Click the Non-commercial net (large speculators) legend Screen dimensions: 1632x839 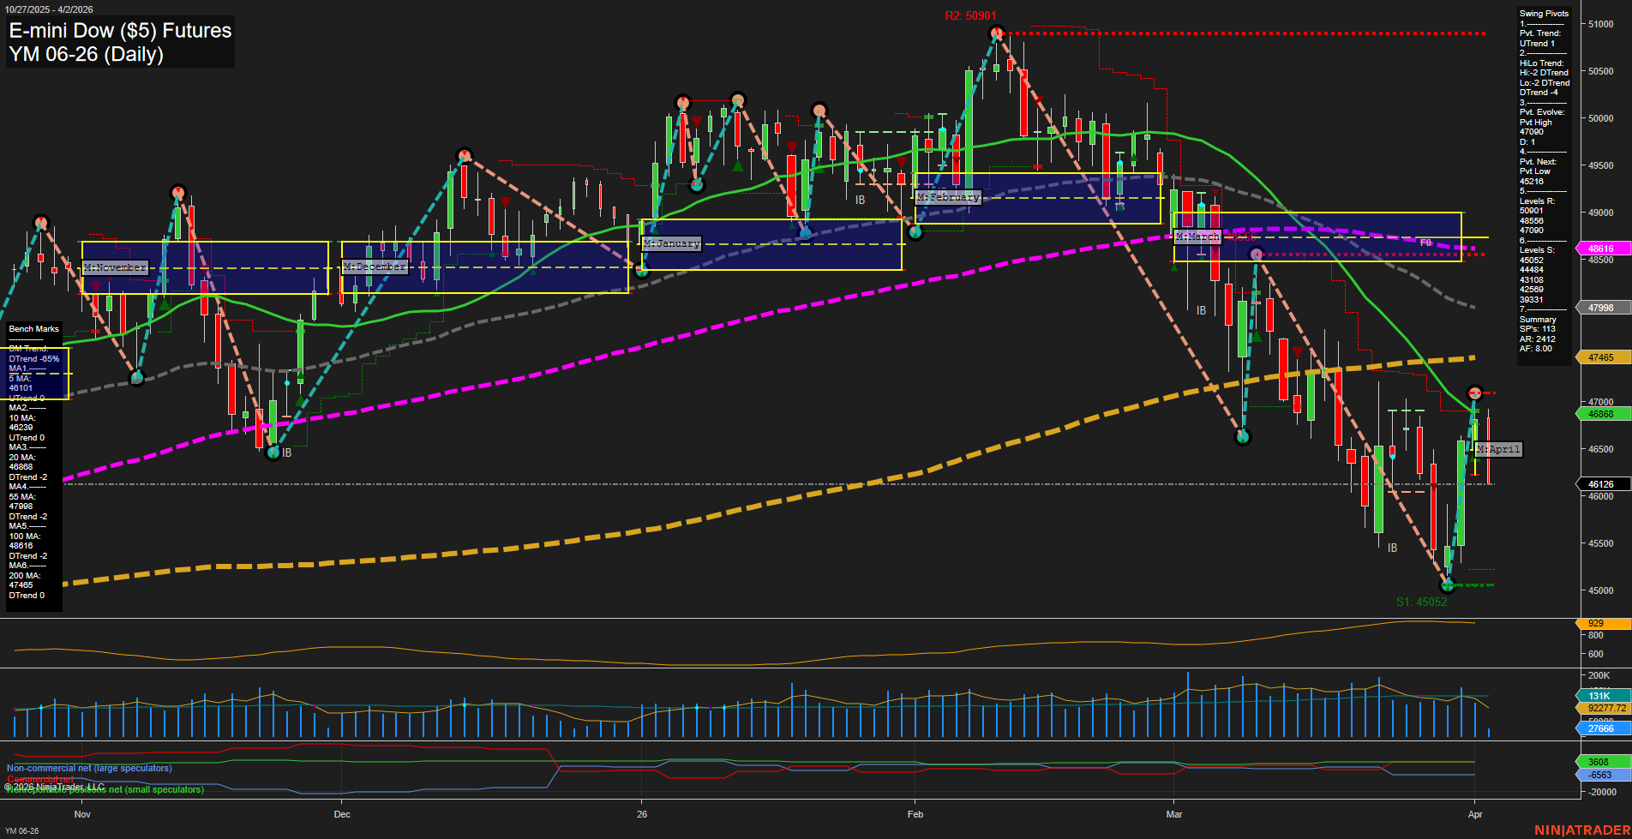point(88,769)
